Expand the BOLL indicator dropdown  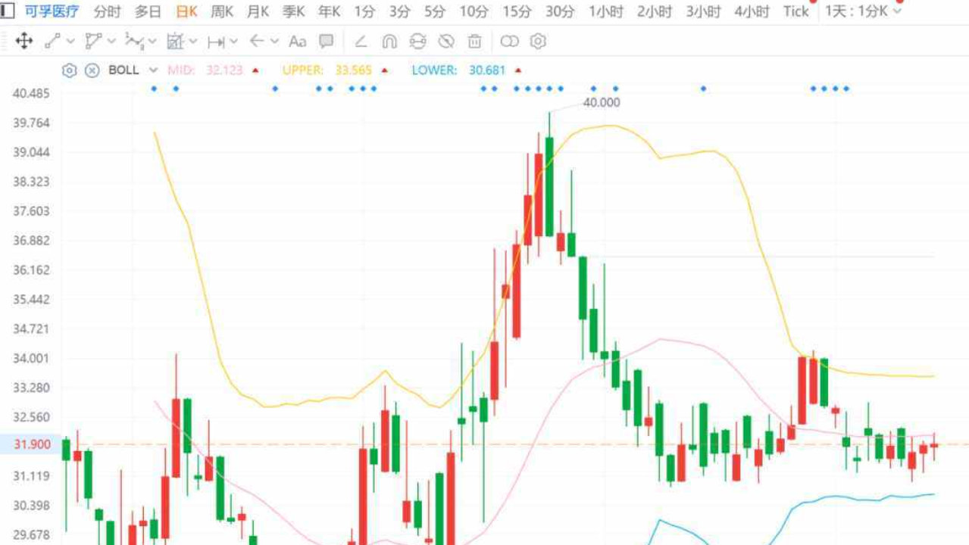[x=153, y=70]
